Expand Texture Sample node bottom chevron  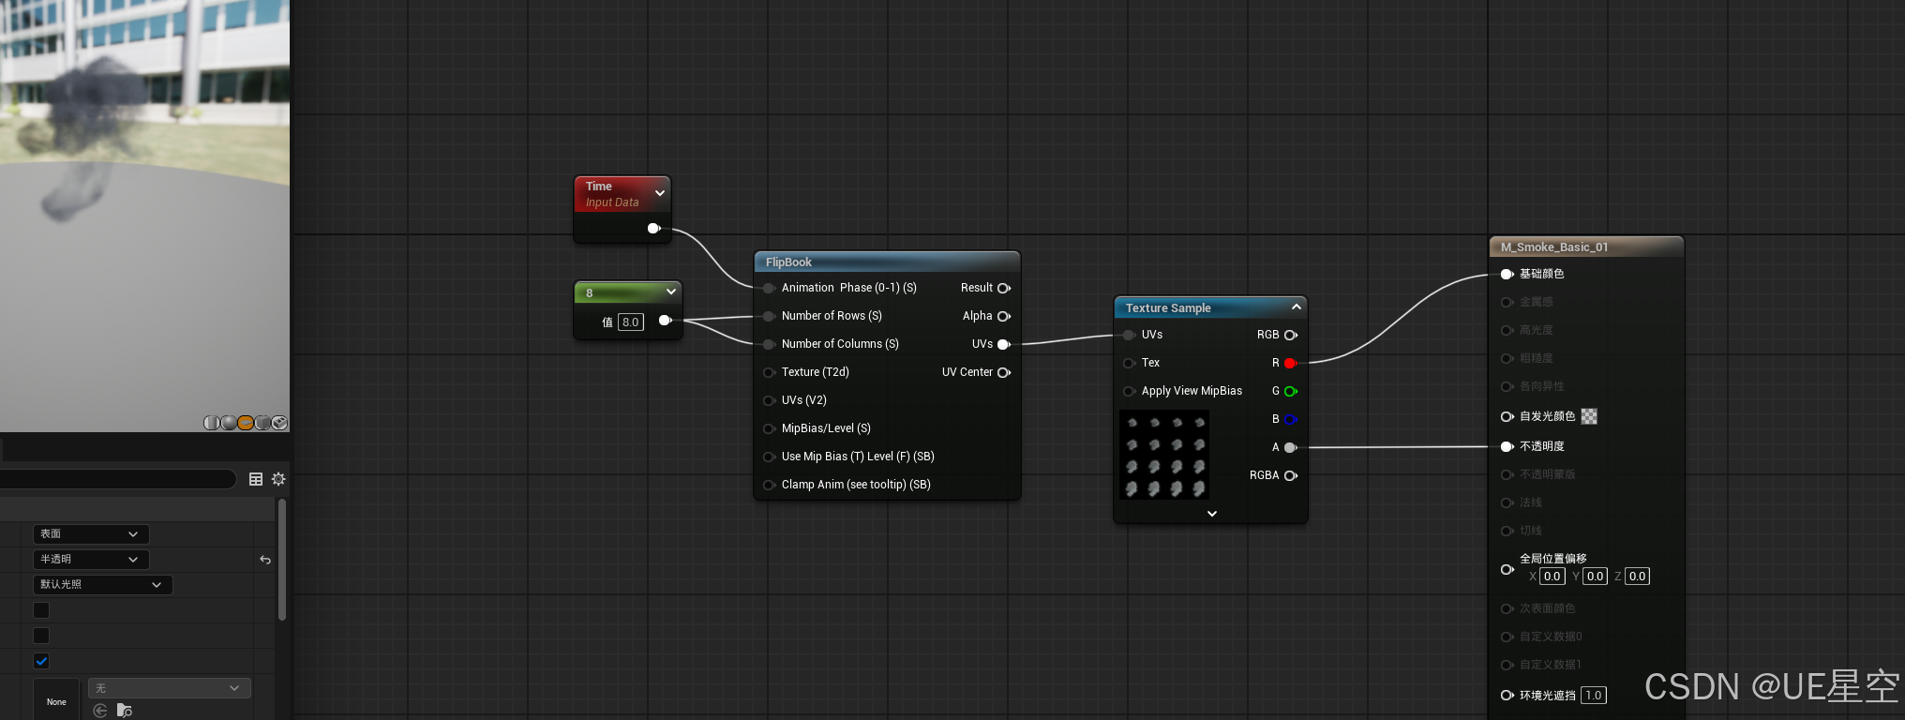point(1212,514)
